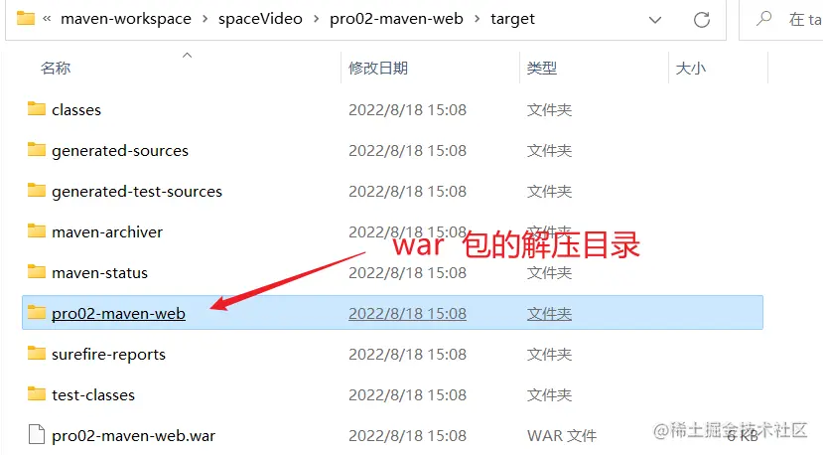Sort by the 大小 column header

coord(691,68)
